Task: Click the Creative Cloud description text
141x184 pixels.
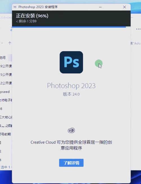Action: pyautogui.click(x=71, y=145)
